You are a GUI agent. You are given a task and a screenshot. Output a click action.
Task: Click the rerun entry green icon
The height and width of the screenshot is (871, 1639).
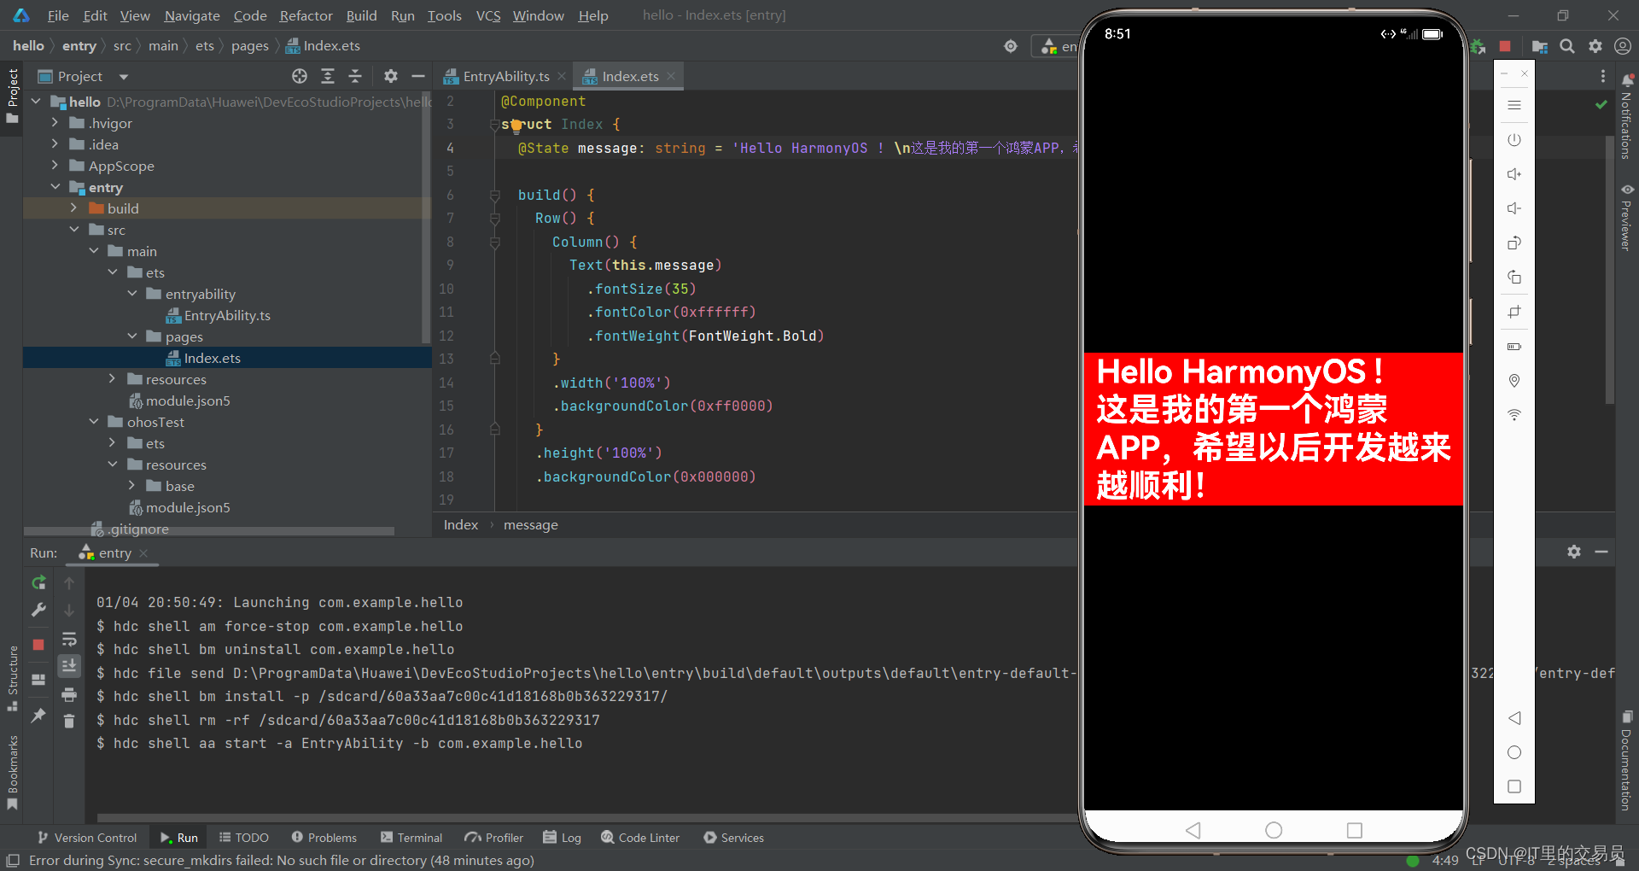click(38, 582)
